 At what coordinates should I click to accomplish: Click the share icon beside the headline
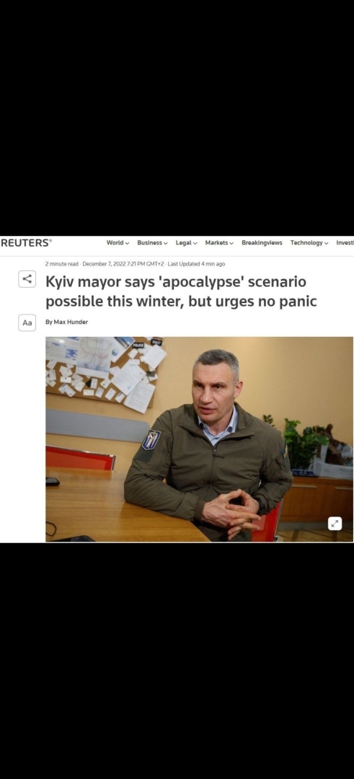27,278
